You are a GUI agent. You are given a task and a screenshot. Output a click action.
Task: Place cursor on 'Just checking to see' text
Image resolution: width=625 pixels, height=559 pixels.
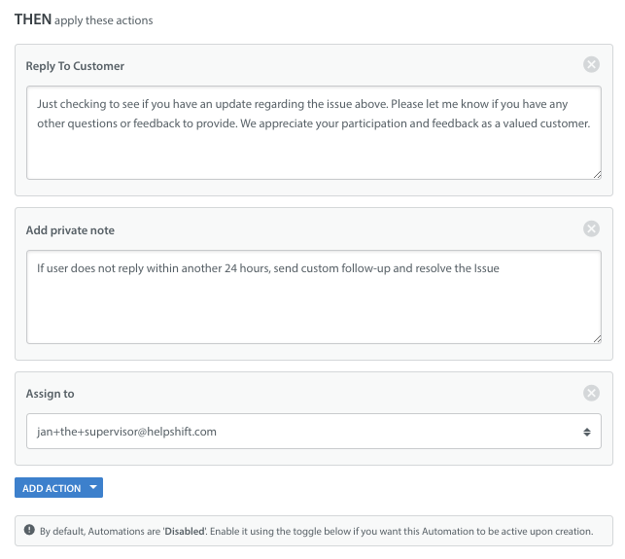pos(87,101)
